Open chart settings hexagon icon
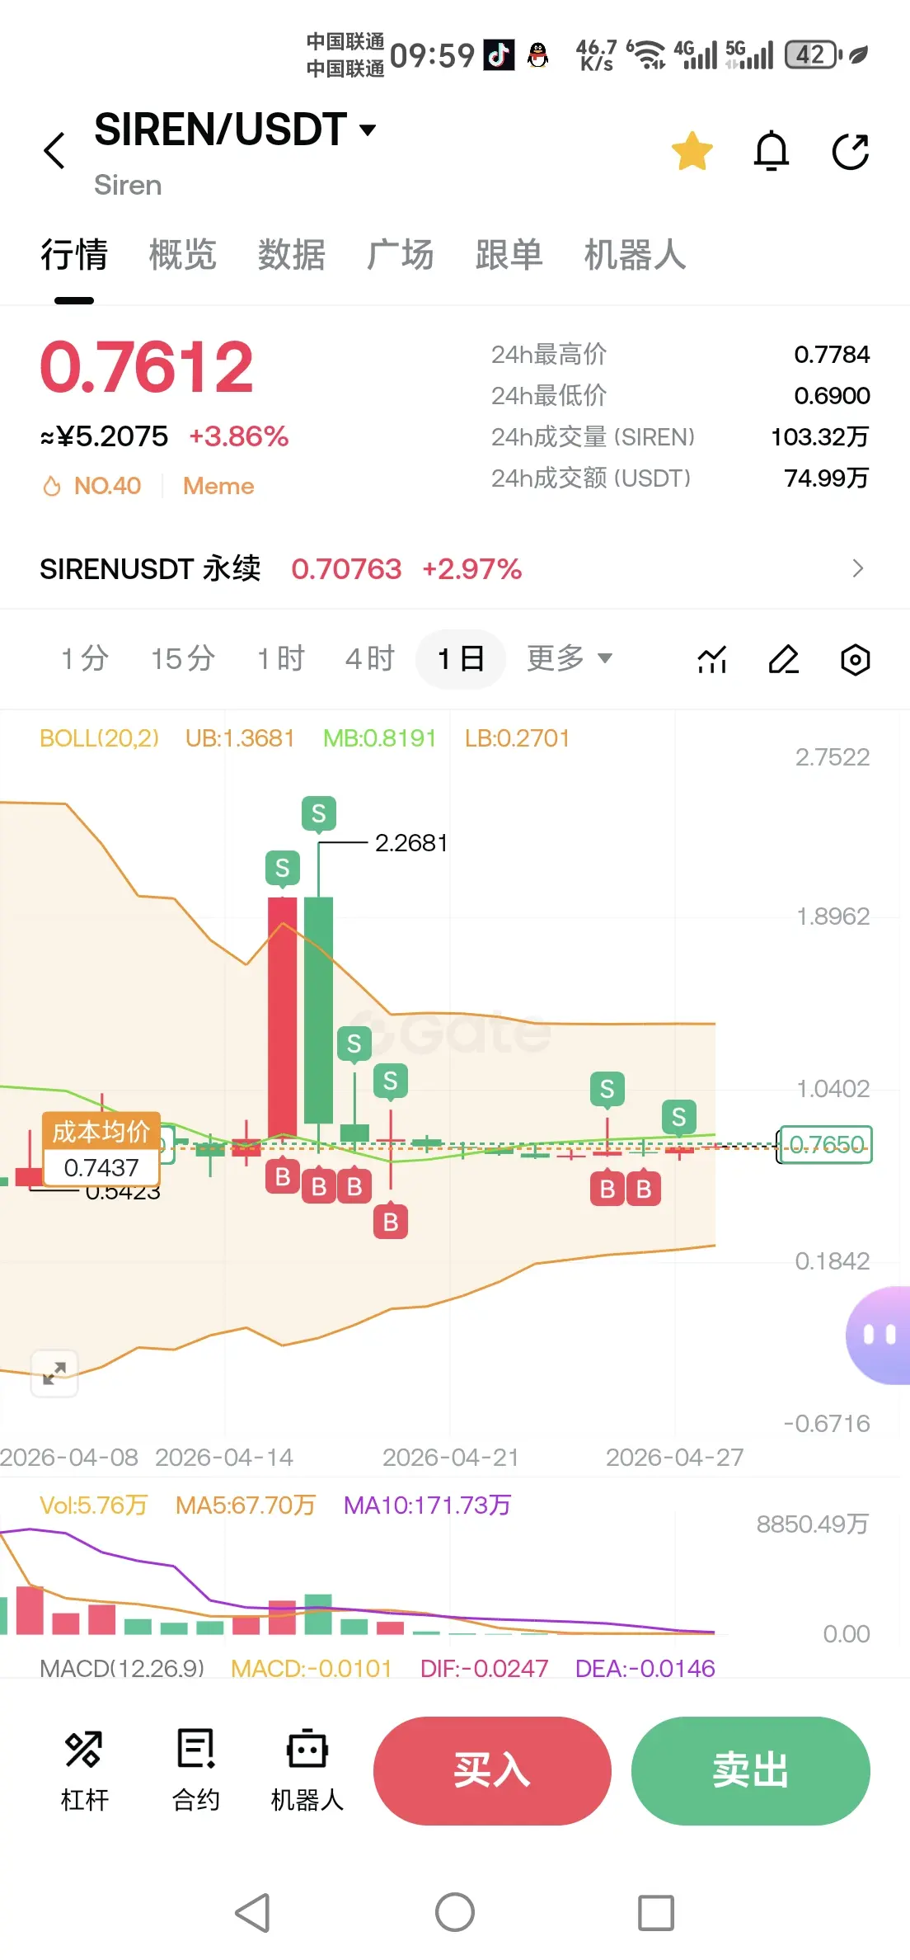910x1960 pixels. [x=856, y=659]
